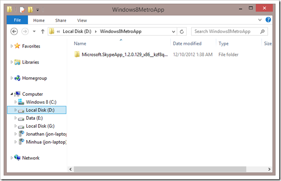Open the address bar history dropdown
The width and height of the screenshot is (281, 181).
[173, 32]
